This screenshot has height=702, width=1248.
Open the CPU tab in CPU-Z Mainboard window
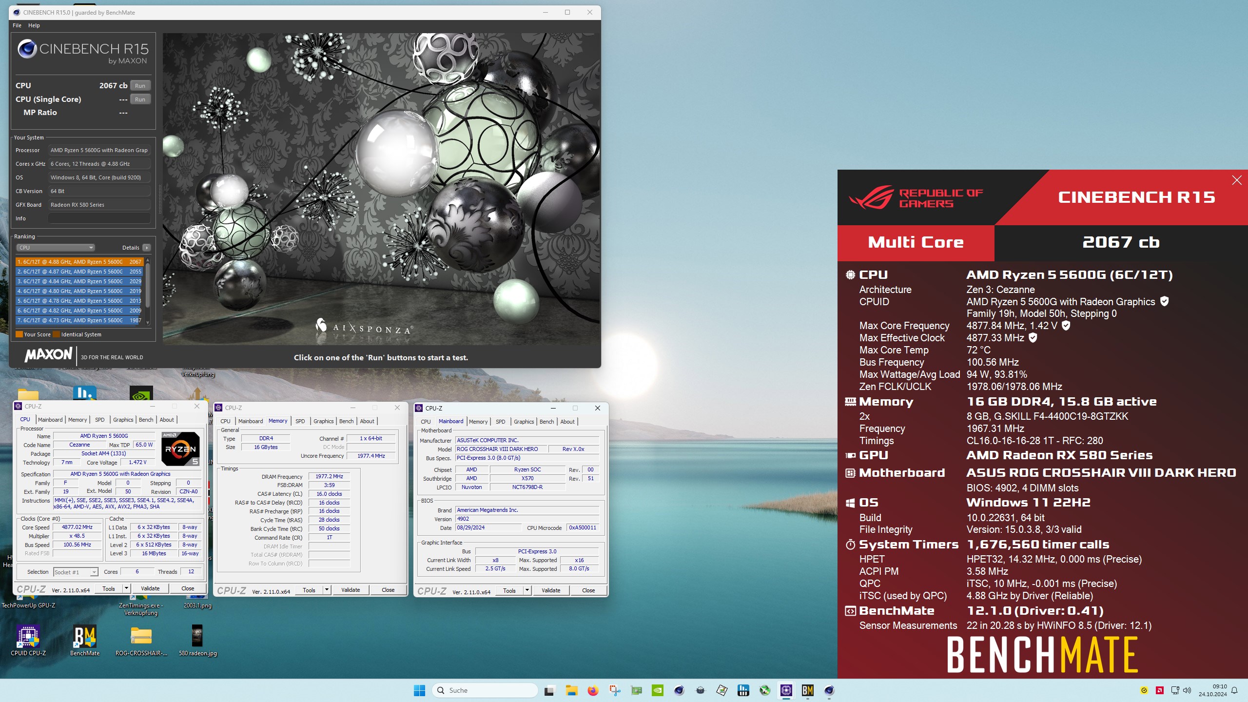[426, 422]
